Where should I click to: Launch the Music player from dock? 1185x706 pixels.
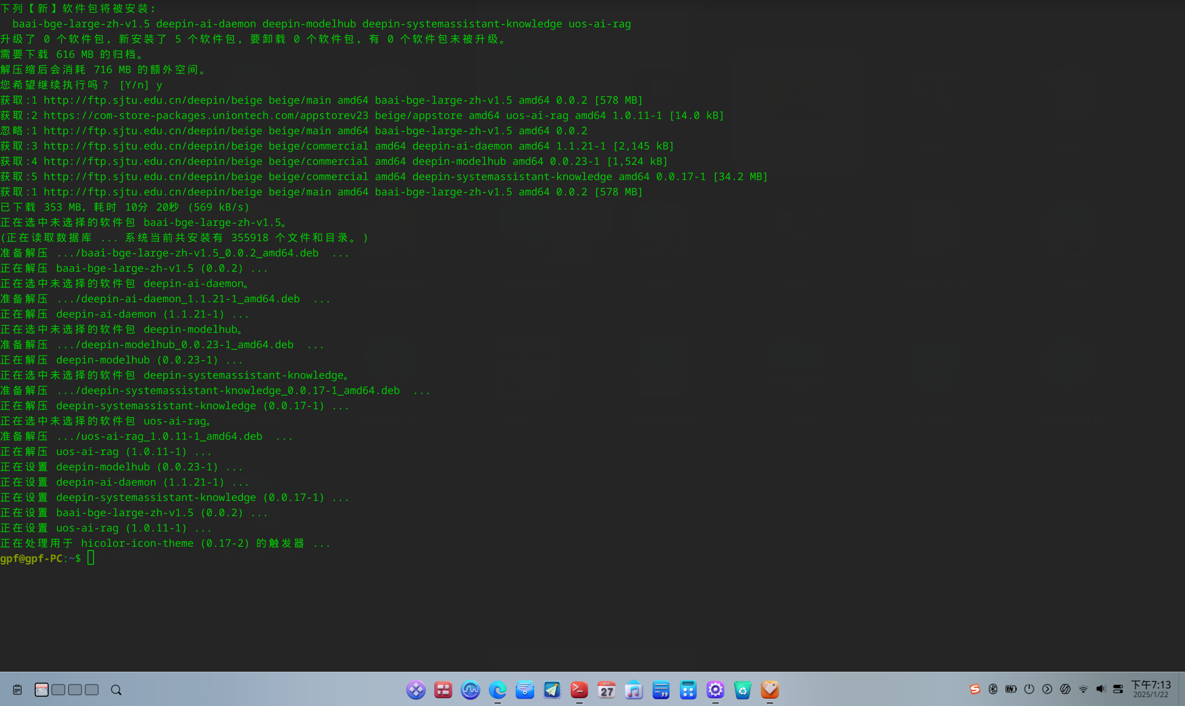tap(633, 689)
